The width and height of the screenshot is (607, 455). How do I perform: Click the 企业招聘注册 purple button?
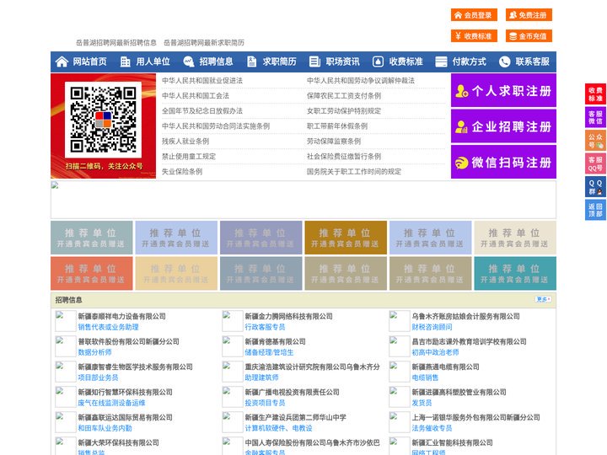[x=503, y=126]
